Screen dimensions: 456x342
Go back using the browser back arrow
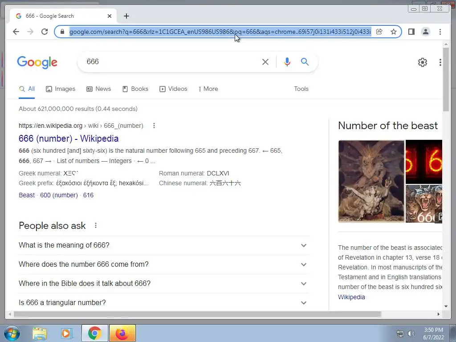(16, 32)
